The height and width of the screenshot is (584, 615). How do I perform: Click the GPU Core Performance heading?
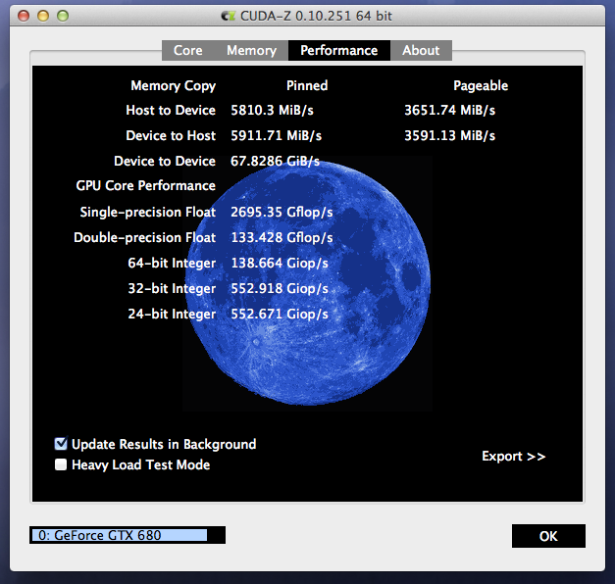(x=145, y=185)
